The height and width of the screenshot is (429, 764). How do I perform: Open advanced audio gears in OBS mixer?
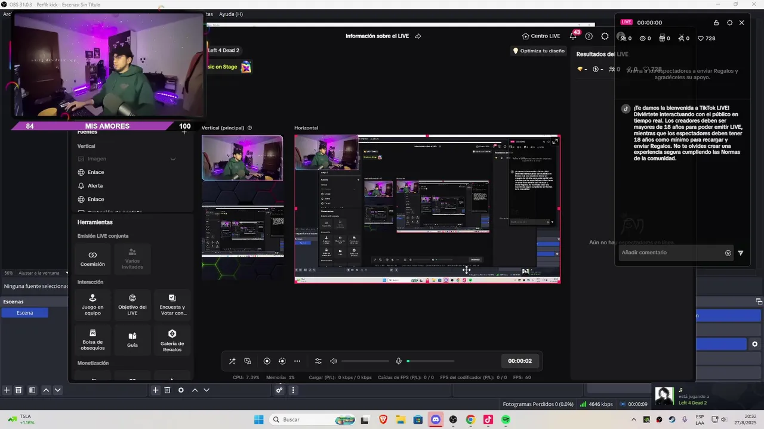[279, 390]
